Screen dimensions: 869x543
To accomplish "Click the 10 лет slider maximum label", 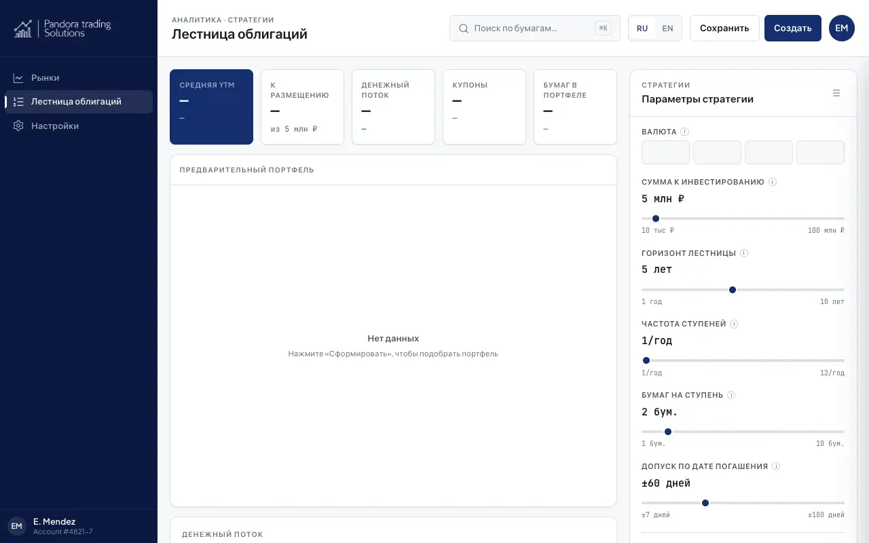I will coord(832,302).
